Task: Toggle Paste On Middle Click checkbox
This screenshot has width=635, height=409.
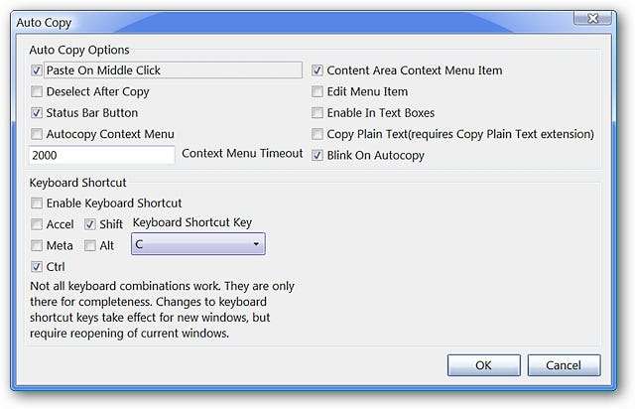Action: click(38, 70)
